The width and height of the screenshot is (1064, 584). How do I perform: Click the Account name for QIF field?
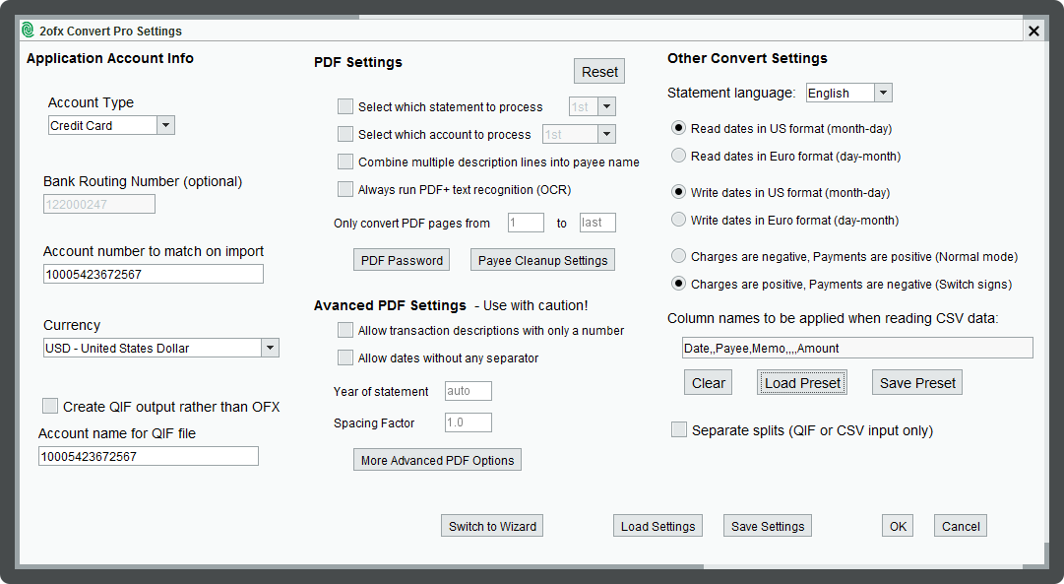149,456
